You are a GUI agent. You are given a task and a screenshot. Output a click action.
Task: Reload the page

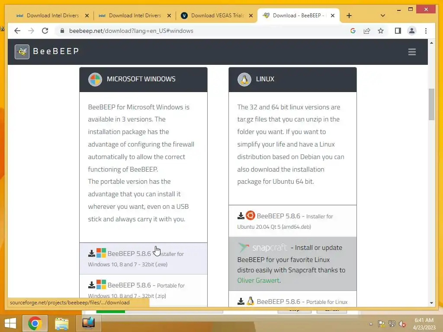(x=45, y=31)
